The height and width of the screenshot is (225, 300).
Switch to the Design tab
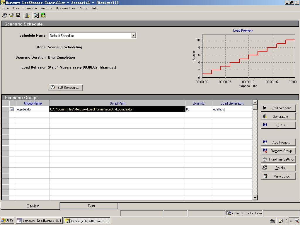coord(30,206)
